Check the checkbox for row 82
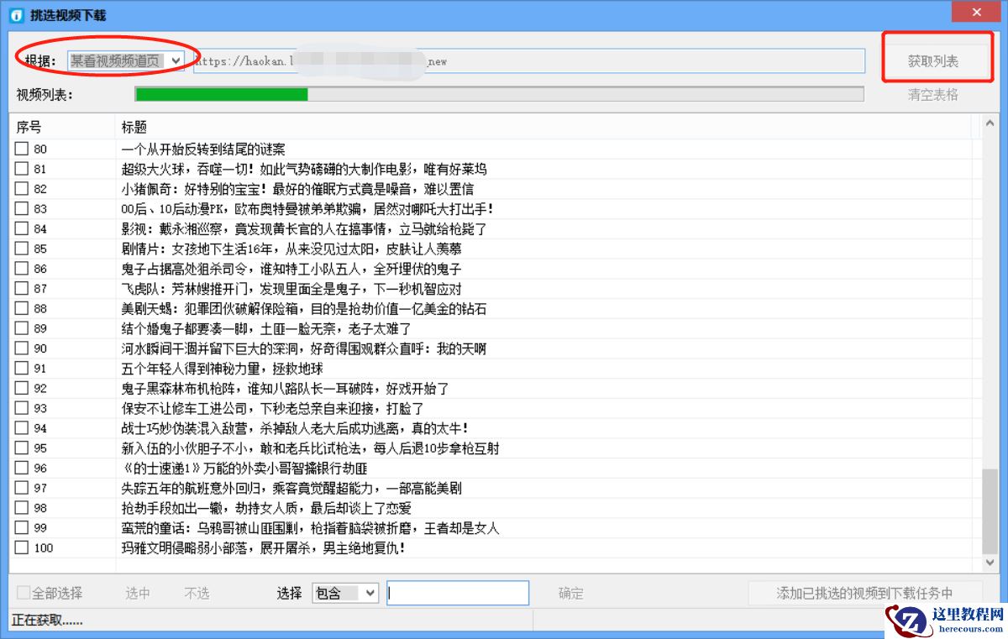 click(x=22, y=189)
